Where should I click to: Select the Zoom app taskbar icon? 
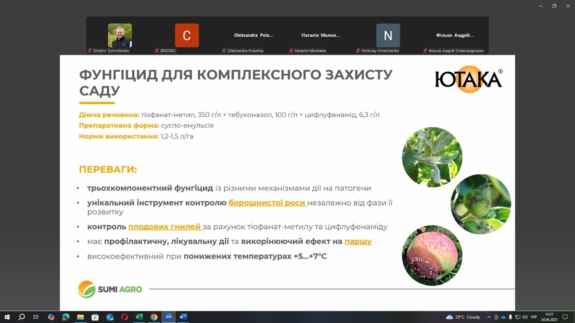(x=169, y=317)
